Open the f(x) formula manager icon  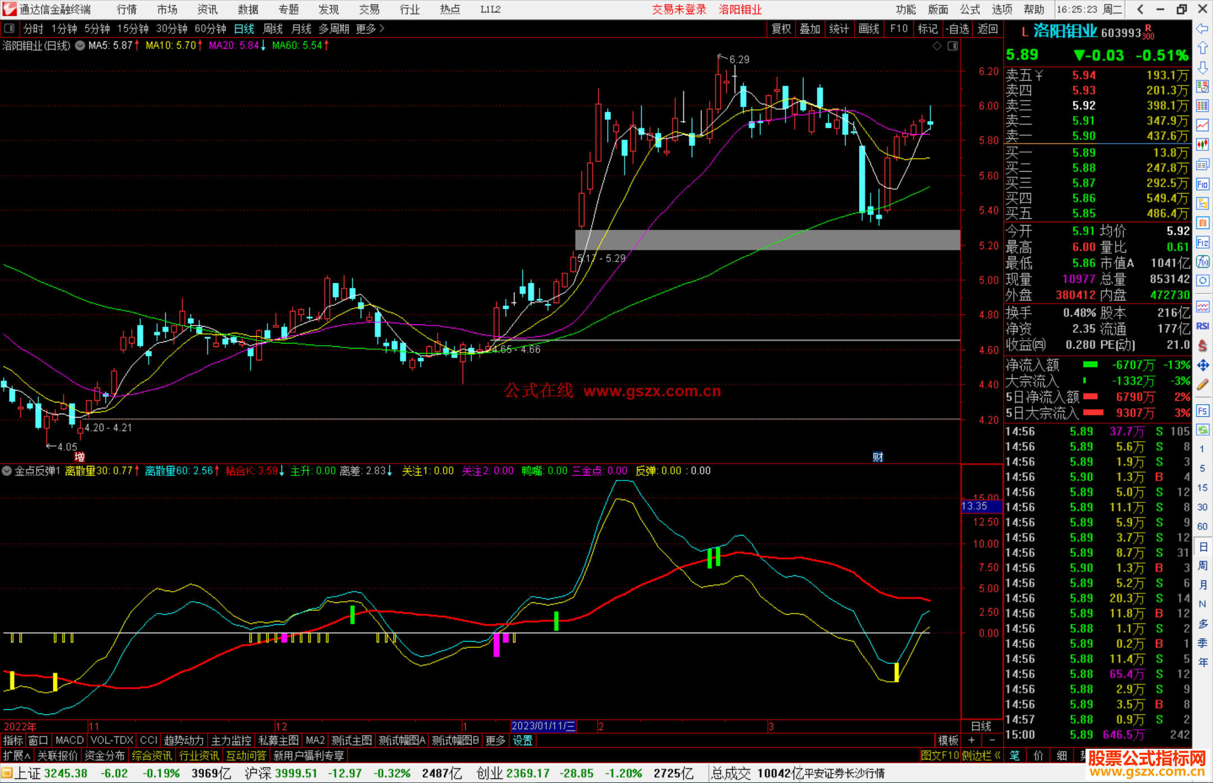point(1202,262)
